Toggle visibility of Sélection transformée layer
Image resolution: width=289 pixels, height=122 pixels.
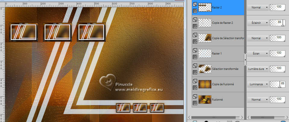195,72
